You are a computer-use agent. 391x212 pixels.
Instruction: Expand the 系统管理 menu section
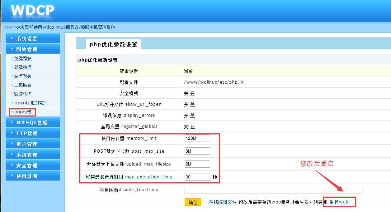33,154
